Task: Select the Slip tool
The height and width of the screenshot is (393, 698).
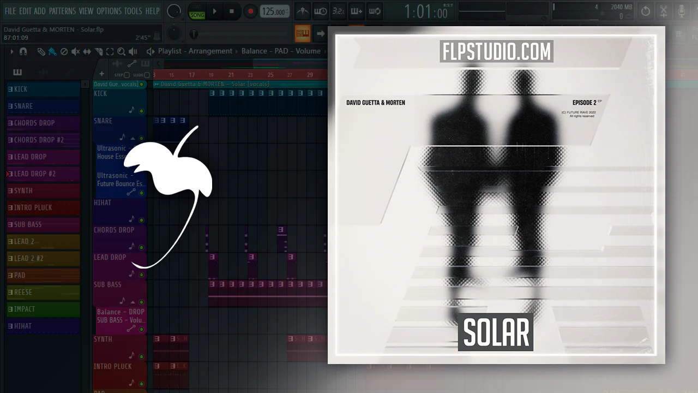Action: coord(87,51)
